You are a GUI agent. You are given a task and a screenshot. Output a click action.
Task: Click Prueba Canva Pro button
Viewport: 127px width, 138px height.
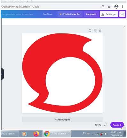click(70, 14)
